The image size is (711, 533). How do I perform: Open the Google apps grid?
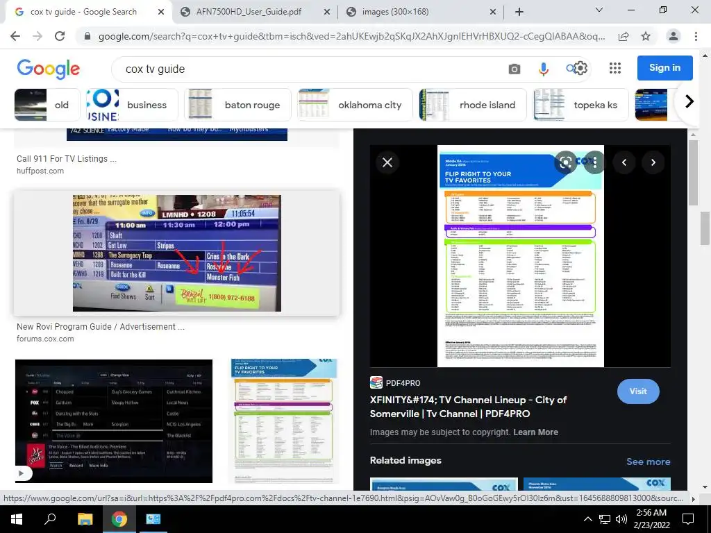[x=615, y=68]
